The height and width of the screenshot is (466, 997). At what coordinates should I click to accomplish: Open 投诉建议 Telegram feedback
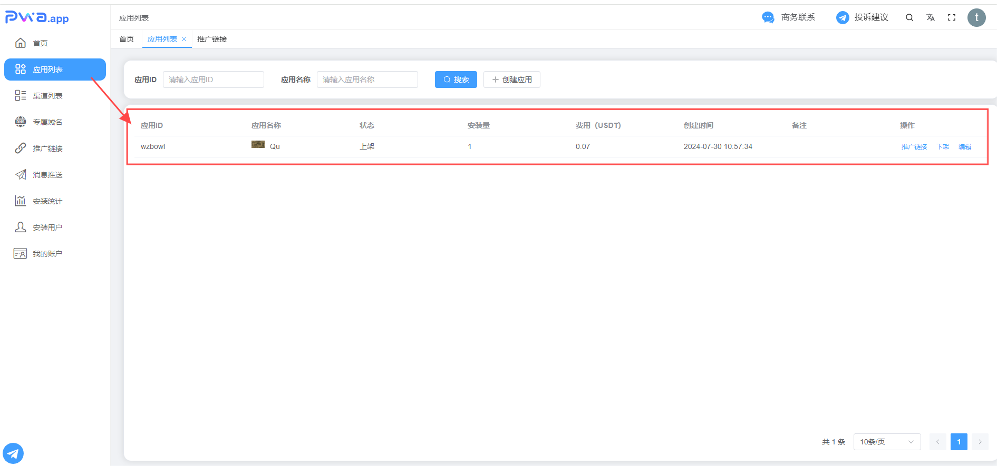[862, 17]
